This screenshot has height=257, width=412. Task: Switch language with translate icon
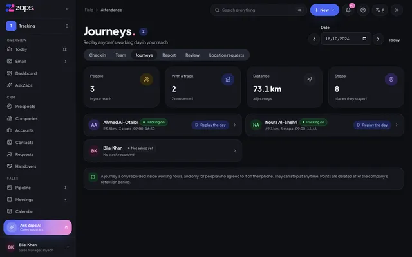[380, 10]
